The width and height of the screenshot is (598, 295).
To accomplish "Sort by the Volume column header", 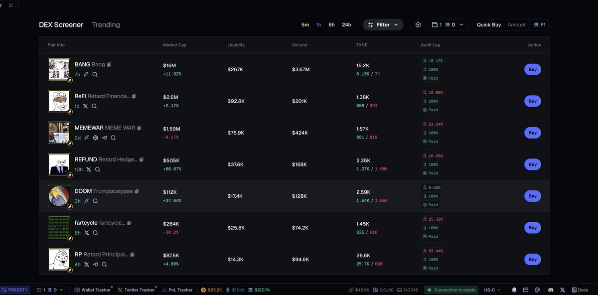I will pyautogui.click(x=299, y=45).
